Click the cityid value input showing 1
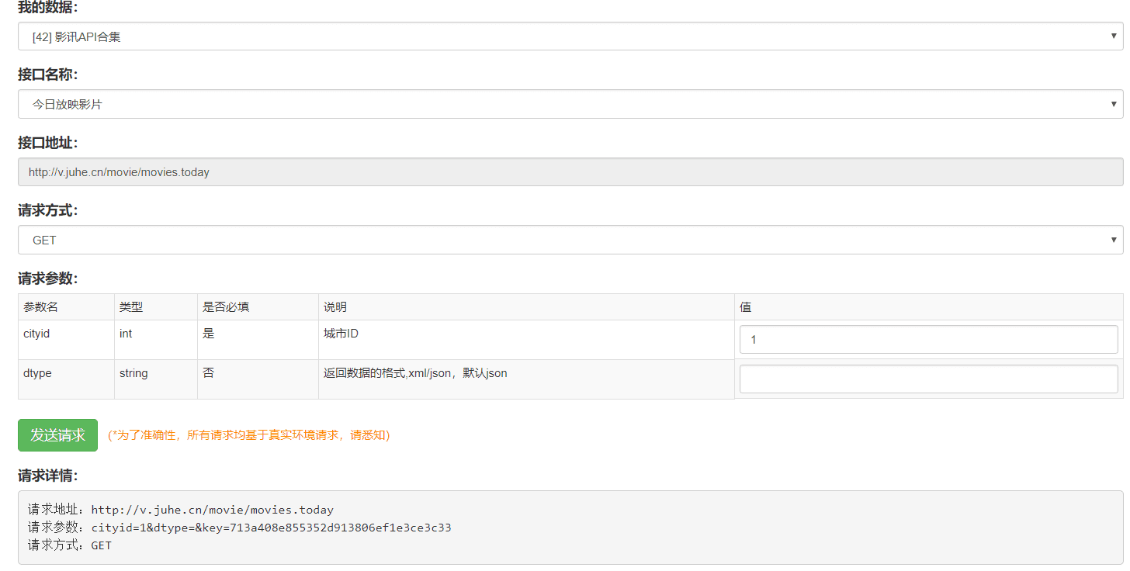The height and width of the screenshot is (571, 1130). (928, 339)
